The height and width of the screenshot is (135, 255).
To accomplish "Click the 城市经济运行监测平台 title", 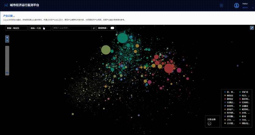I will tap(24, 5).
